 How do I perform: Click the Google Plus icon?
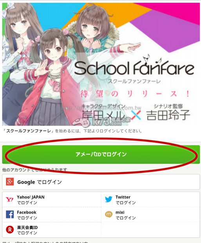coord(10,182)
